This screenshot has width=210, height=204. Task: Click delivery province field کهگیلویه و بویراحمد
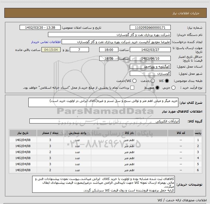(150, 67)
